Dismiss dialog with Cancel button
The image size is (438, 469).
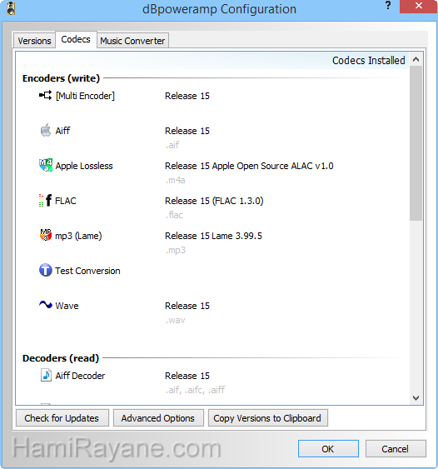pos(396,449)
